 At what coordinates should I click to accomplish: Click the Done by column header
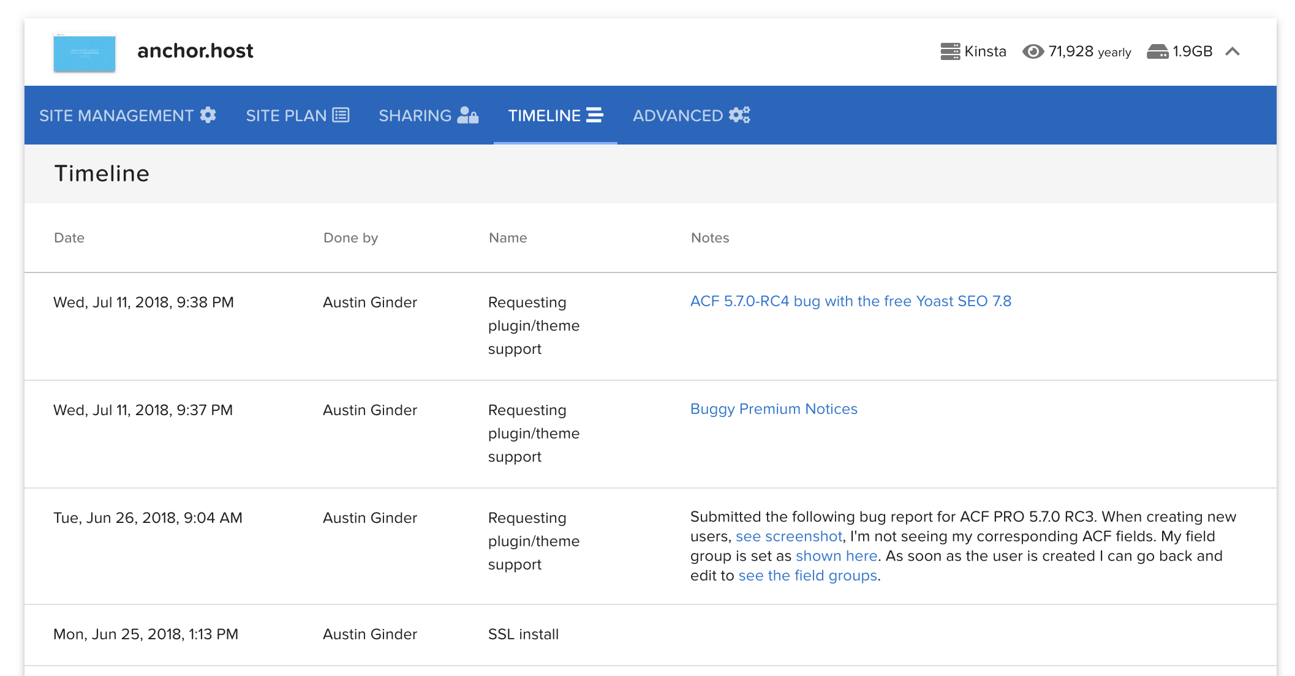(351, 238)
